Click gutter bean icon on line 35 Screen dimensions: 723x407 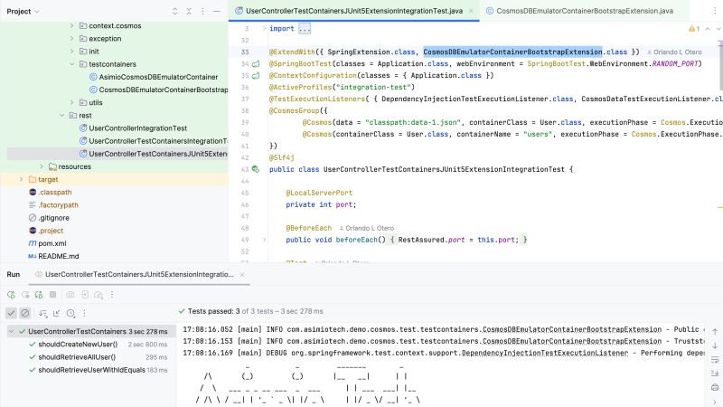256,75
